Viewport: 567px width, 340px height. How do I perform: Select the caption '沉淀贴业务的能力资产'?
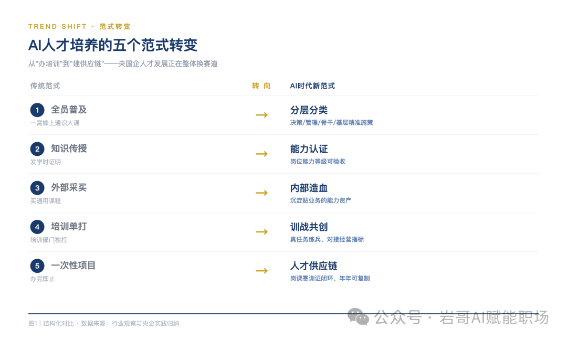pyautogui.click(x=320, y=200)
